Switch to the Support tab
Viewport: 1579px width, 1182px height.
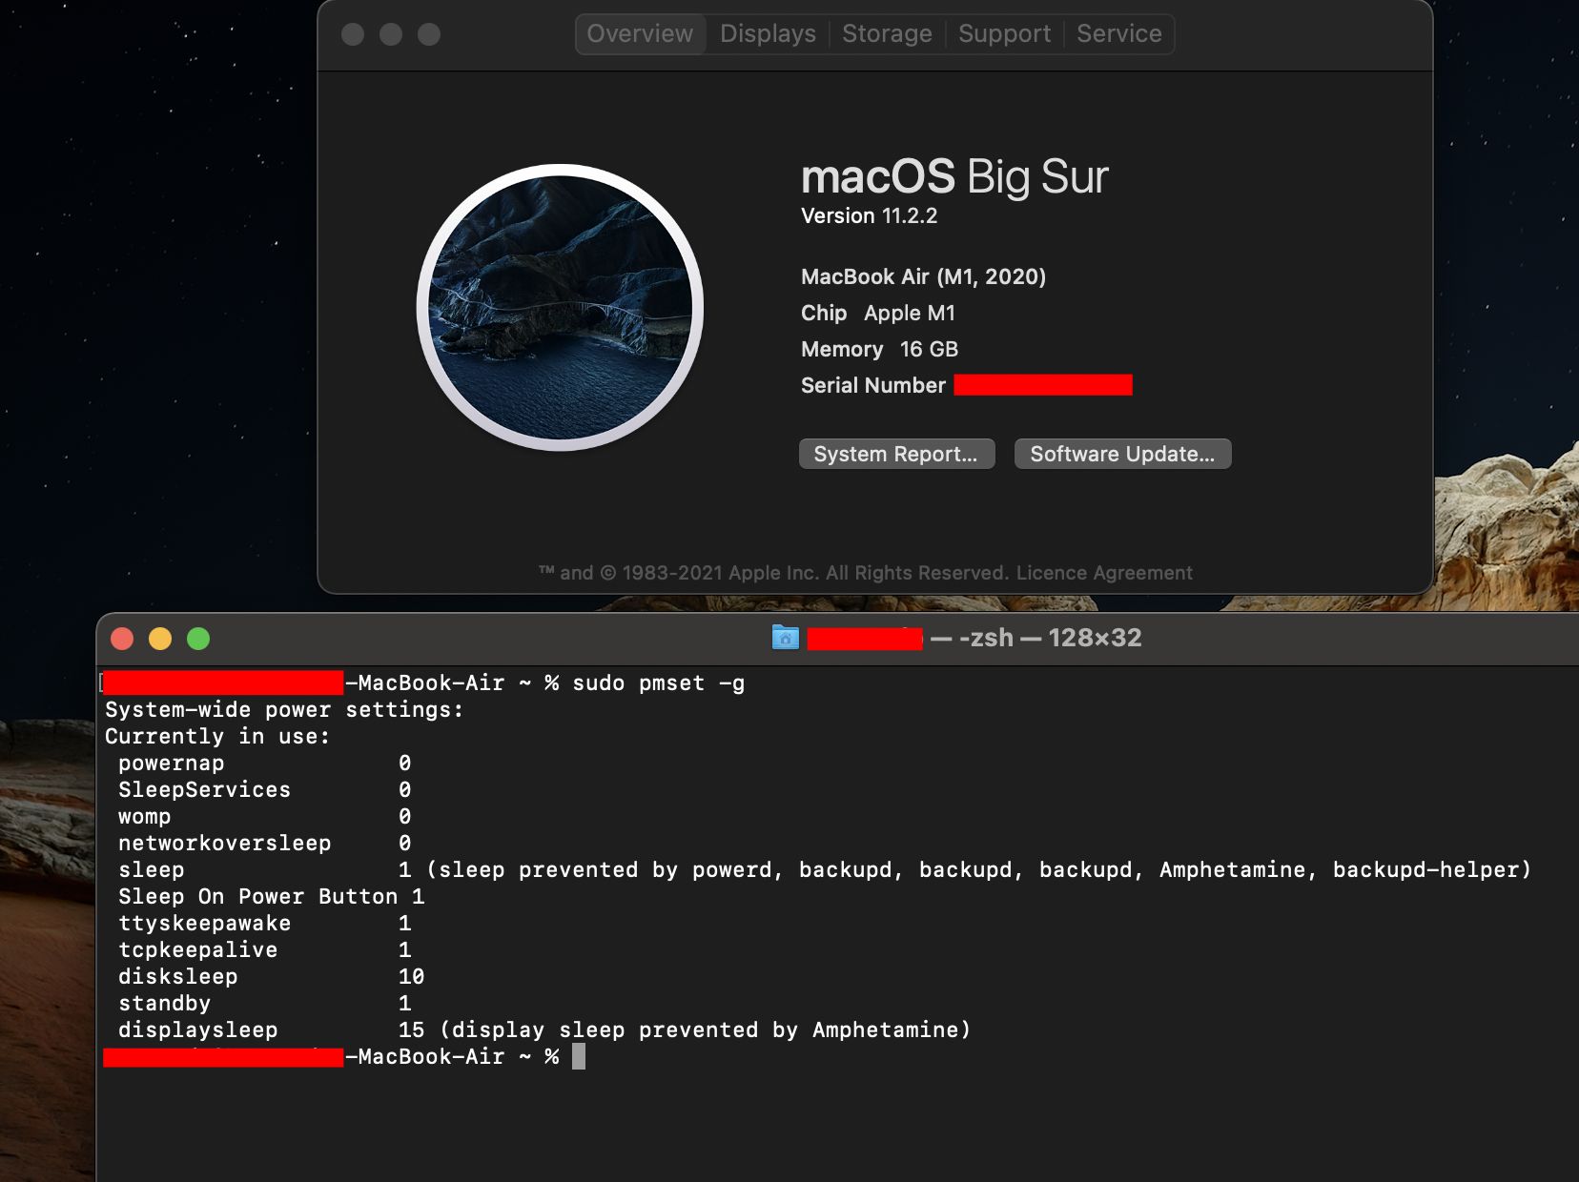[1004, 34]
